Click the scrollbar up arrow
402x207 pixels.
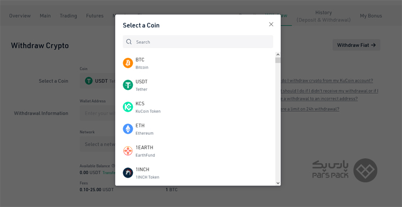tap(278, 55)
